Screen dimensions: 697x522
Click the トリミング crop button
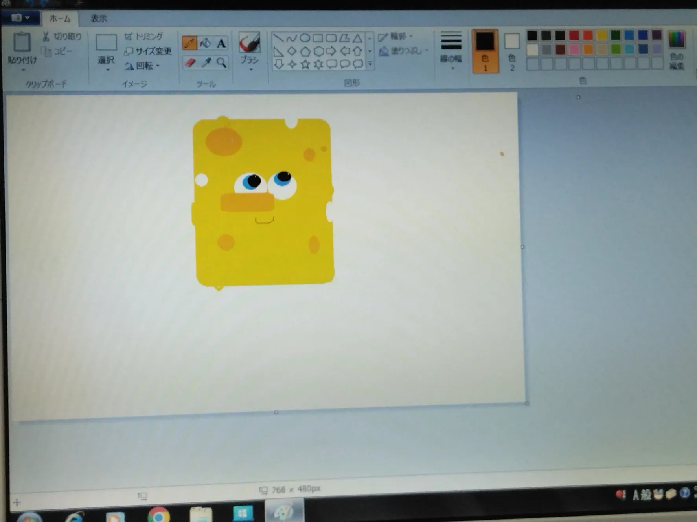pos(143,37)
